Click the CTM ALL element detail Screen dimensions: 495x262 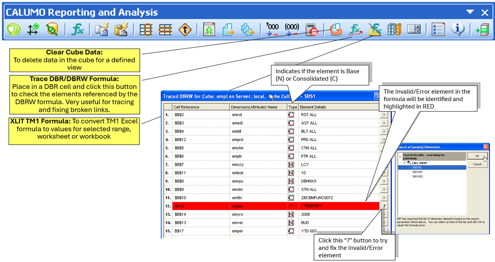[x=309, y=148]
